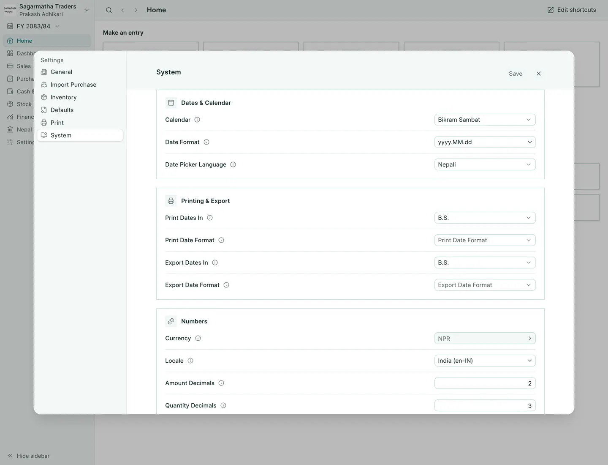The width and height of the screenshot is (608, 465).
Task: Click the Print printer icon in settings
Action: 44,123
